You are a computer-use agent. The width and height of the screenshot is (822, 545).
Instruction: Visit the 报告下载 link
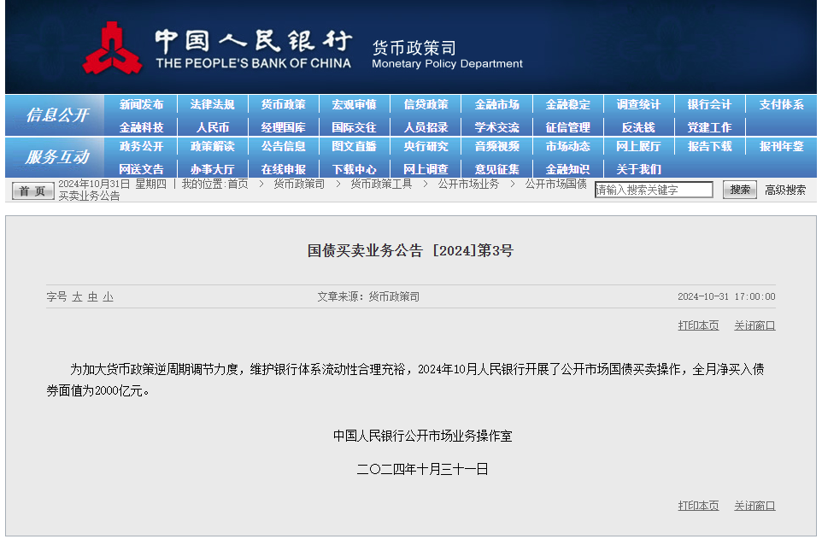709,146
